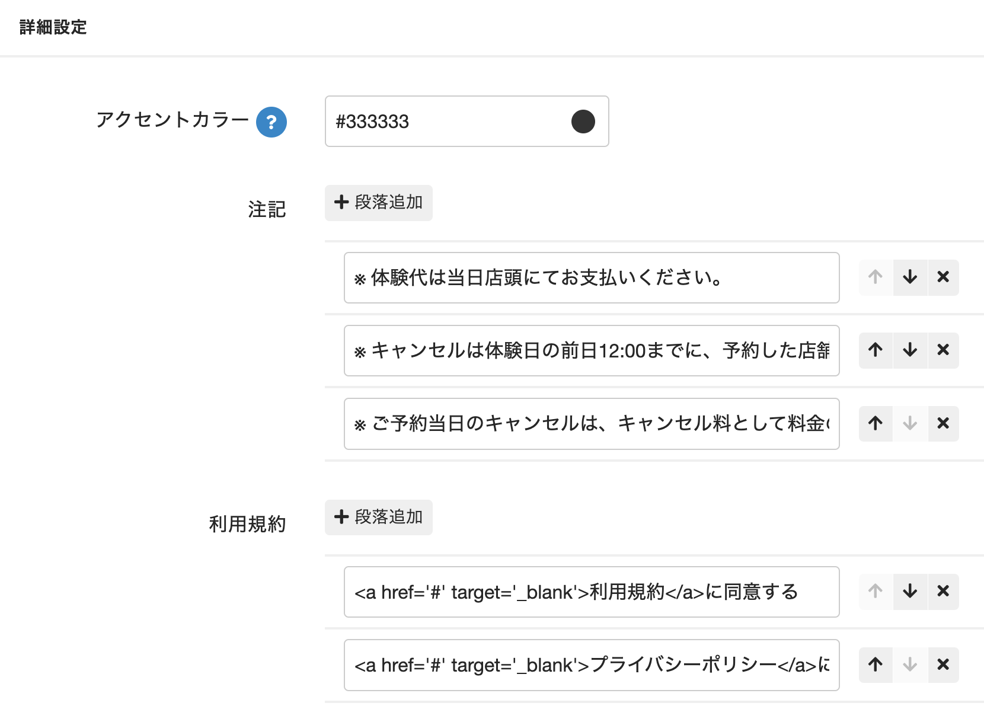Move the ご予約当日のキャンセル note up
This screenshot has height=722, width=984.
pos(876,424)
